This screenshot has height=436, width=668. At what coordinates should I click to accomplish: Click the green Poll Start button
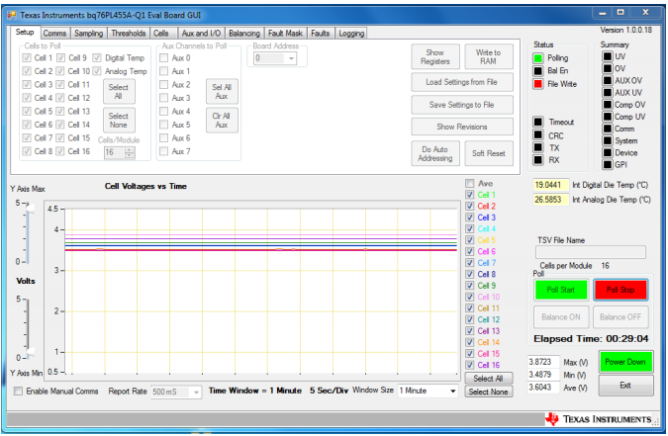coord(561,290)
